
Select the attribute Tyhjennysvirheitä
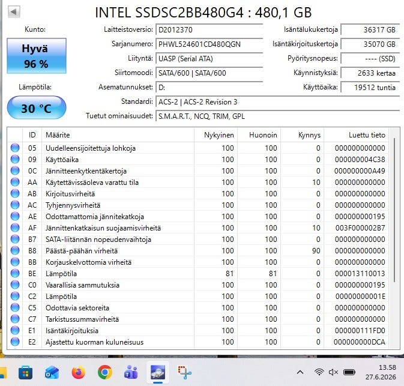[x=73, y=205]
